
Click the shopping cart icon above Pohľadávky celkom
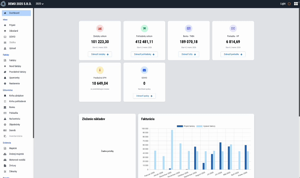point(144,28)
